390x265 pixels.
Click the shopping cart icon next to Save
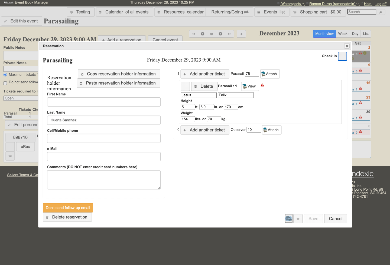click(x=298, y=219)
